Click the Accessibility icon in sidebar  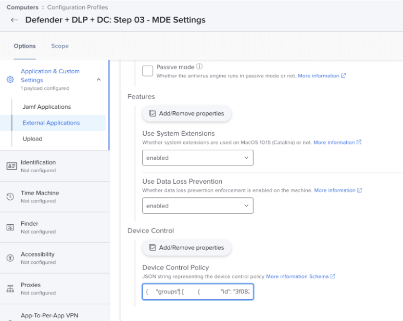10,258
